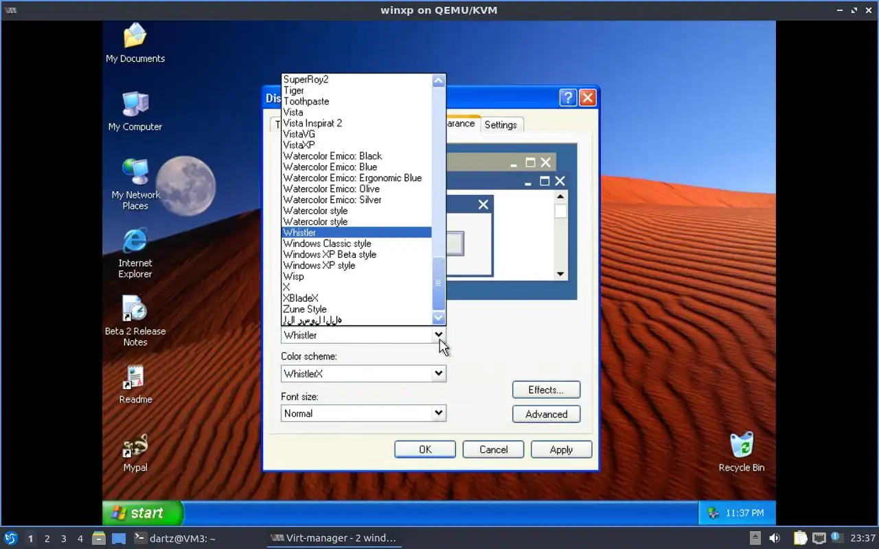Click the Advanced button
879x549 pixels.
tap(546, 414)
